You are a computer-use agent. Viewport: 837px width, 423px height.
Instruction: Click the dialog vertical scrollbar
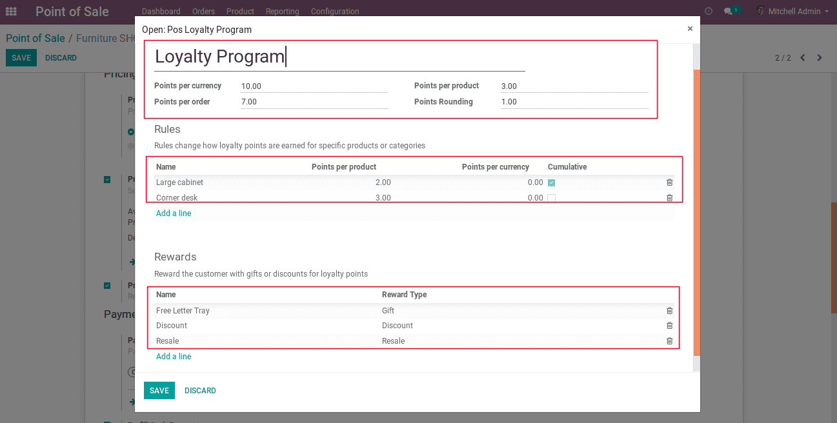[x=696, y=211]
